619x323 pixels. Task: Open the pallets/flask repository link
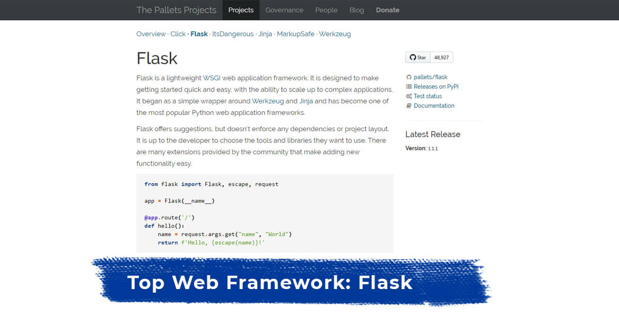[x=431, y=77]
